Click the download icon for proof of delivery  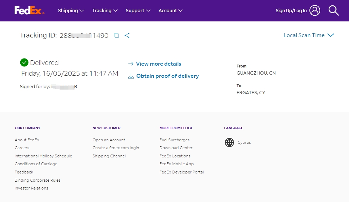pos(131,76)
